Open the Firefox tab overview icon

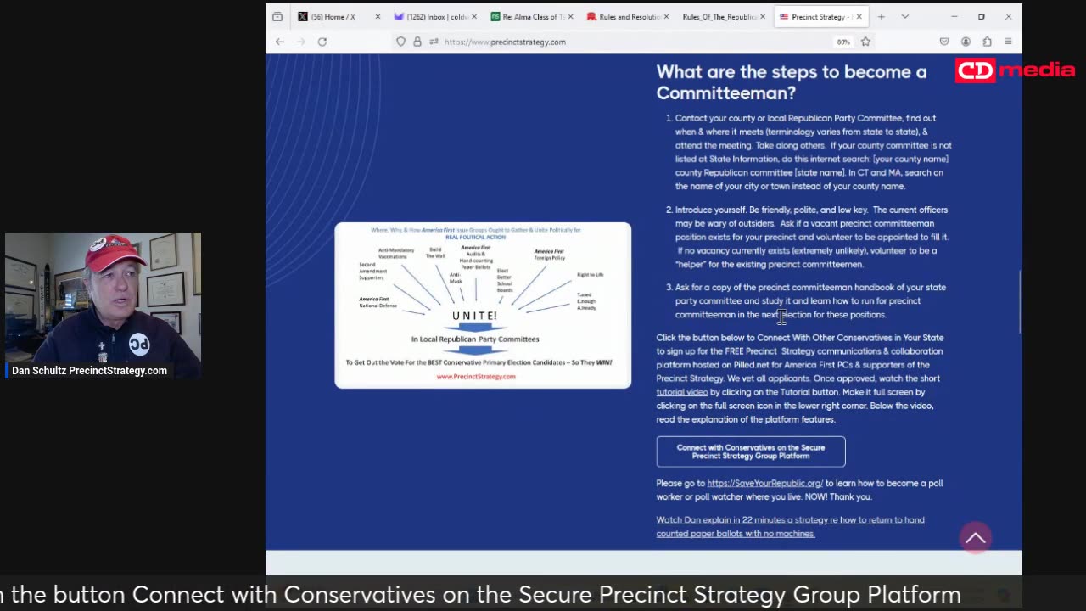pos(277,16)
